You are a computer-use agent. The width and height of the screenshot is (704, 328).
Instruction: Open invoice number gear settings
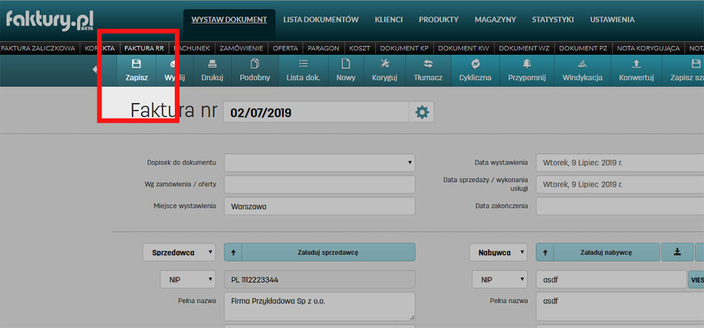pos(422,112)
